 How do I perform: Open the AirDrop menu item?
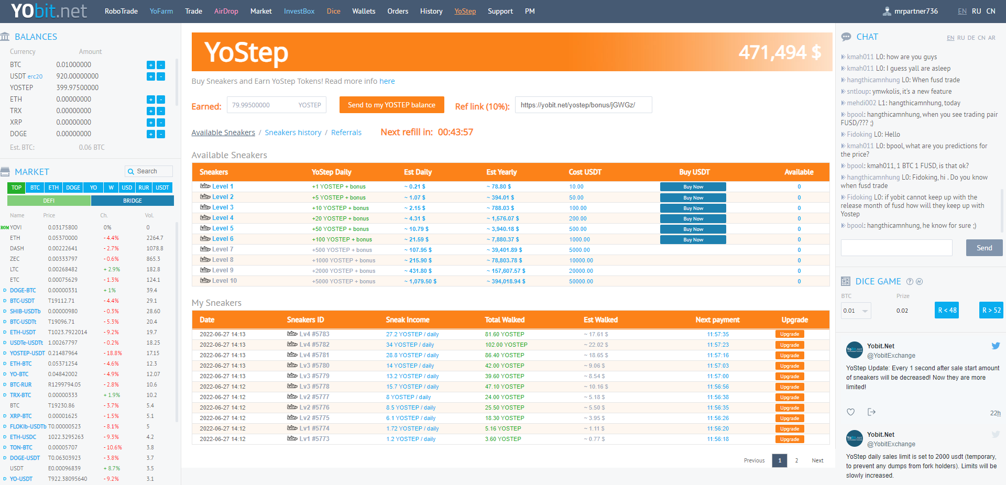point(226,11)
